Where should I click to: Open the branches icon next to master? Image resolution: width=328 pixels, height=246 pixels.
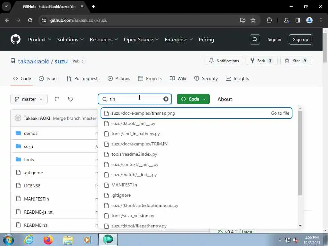tap(57, 99)
